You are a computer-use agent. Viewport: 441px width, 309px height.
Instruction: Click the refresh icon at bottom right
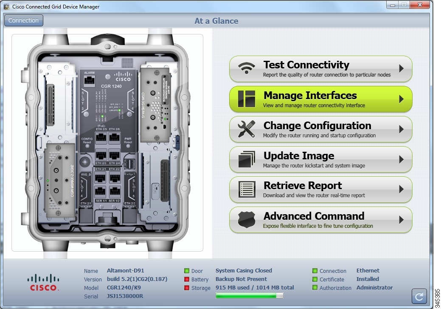(419, 296)
